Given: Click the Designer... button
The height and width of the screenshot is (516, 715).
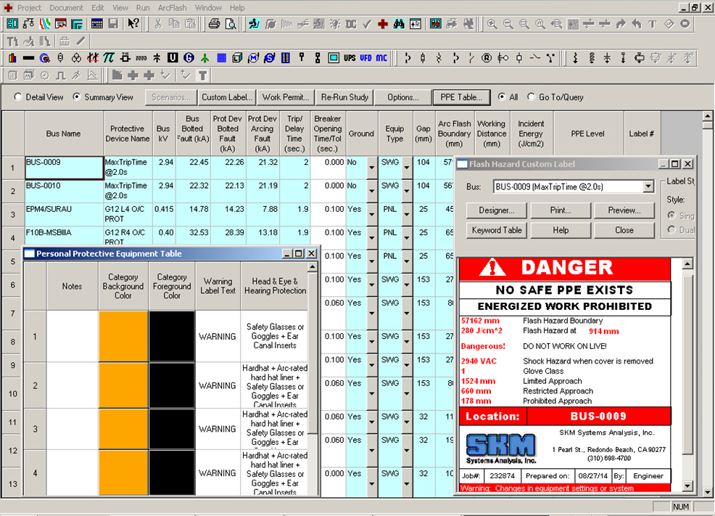Looking at the screenshot, I should (x=497, y=210).
